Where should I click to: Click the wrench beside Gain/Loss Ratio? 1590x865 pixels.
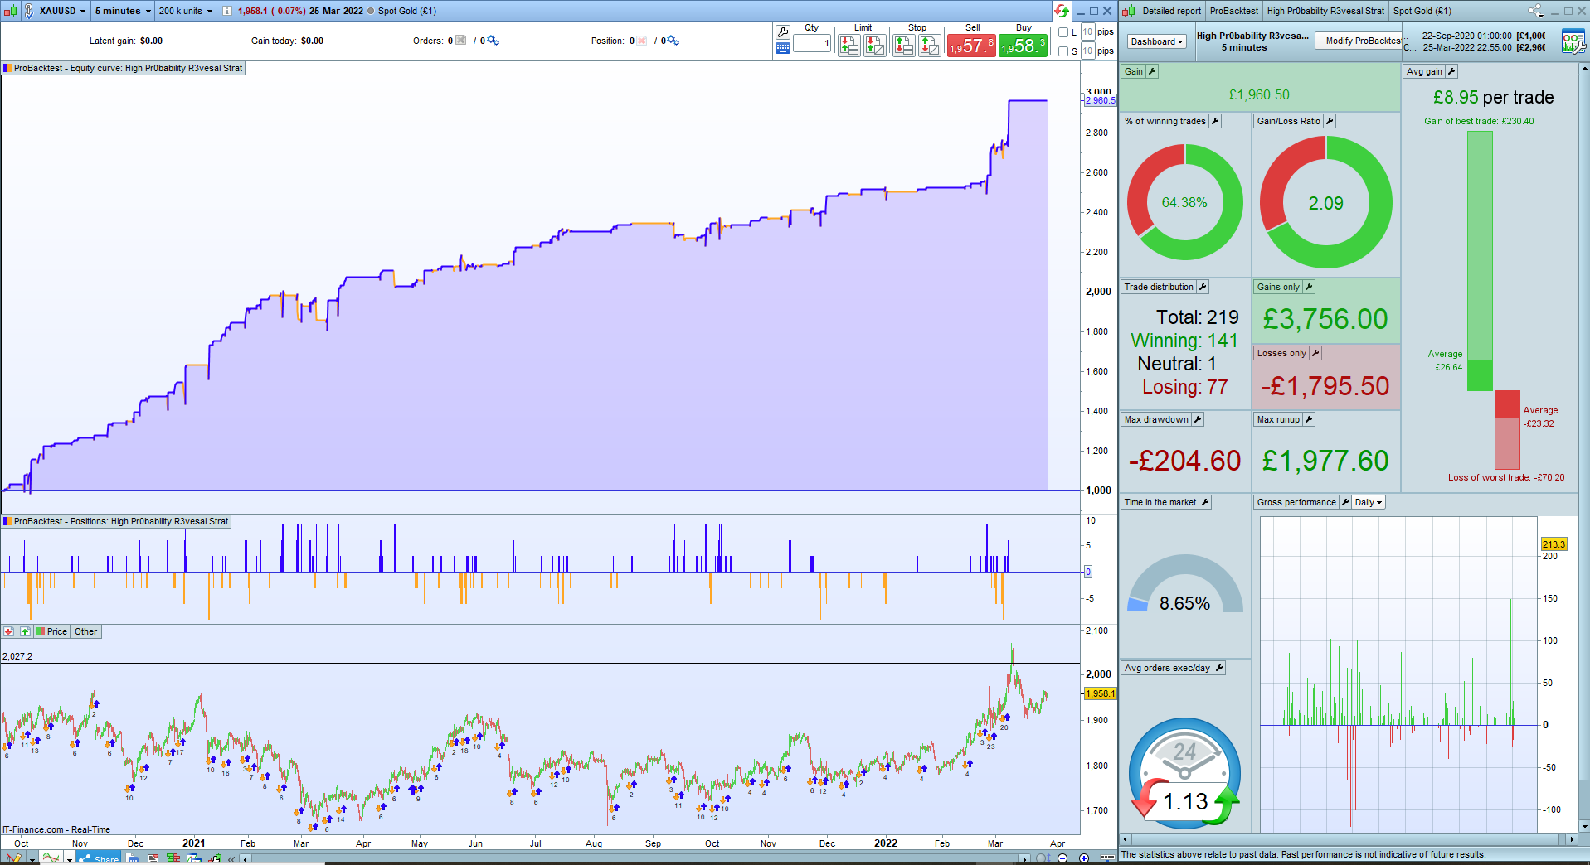point(1330,121)
